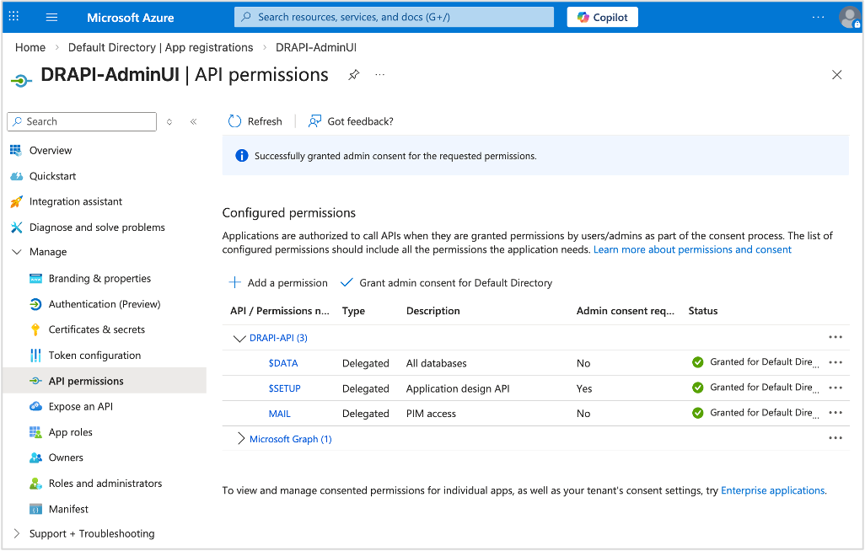
Task: Collapse the Manage section in the sidebar
Action: click(16, 252)
